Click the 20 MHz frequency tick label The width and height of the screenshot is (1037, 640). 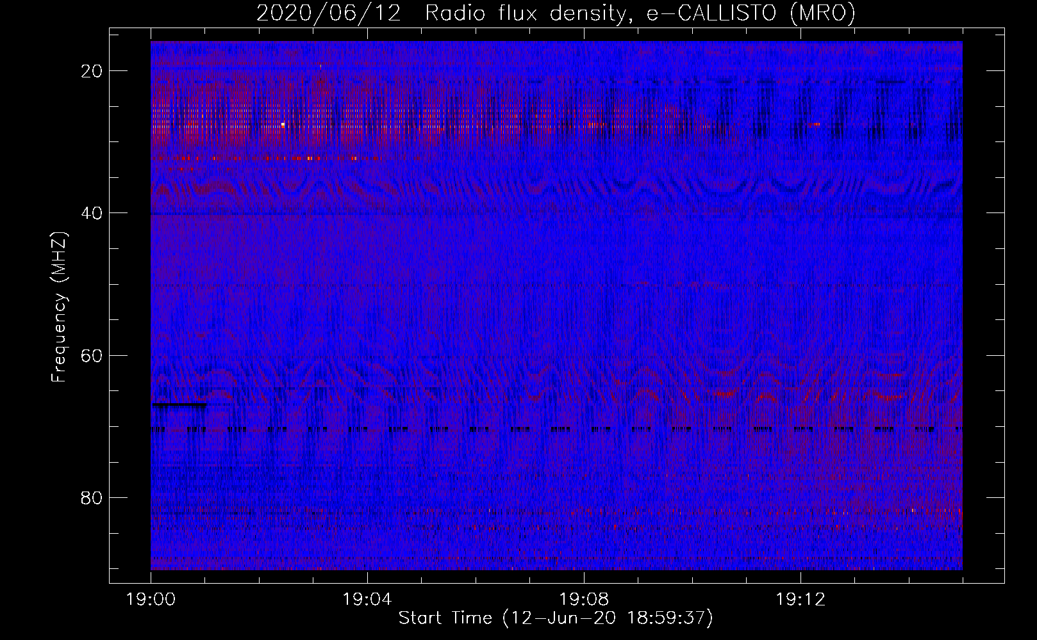point(92,71)
